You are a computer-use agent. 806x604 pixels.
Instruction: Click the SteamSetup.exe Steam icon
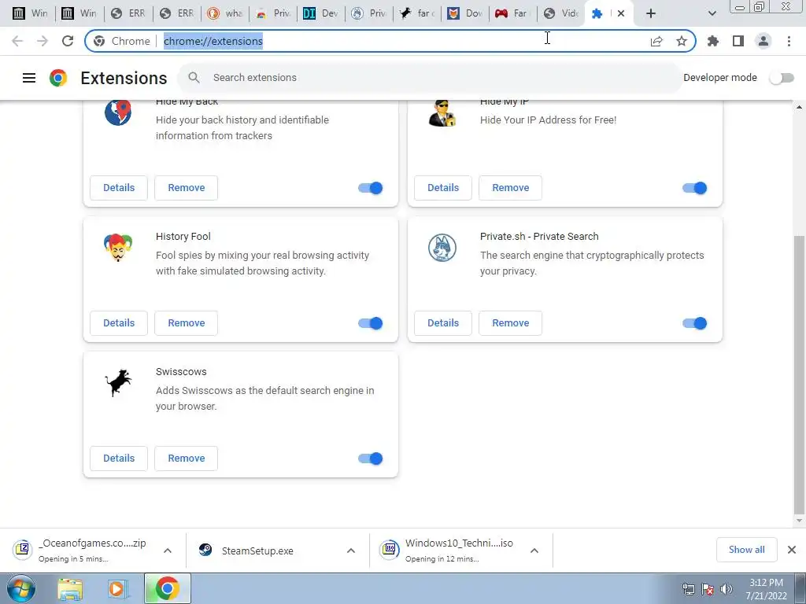point(205,550)
